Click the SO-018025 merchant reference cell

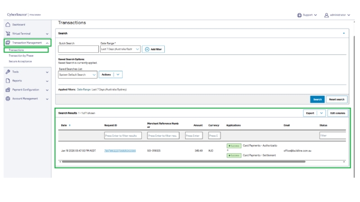pyautogui.click(x=154, y=150)
